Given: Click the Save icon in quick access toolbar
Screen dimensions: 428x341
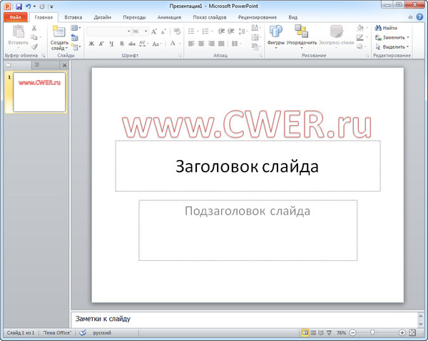Looking at the screenshot, I should (19, 6).
